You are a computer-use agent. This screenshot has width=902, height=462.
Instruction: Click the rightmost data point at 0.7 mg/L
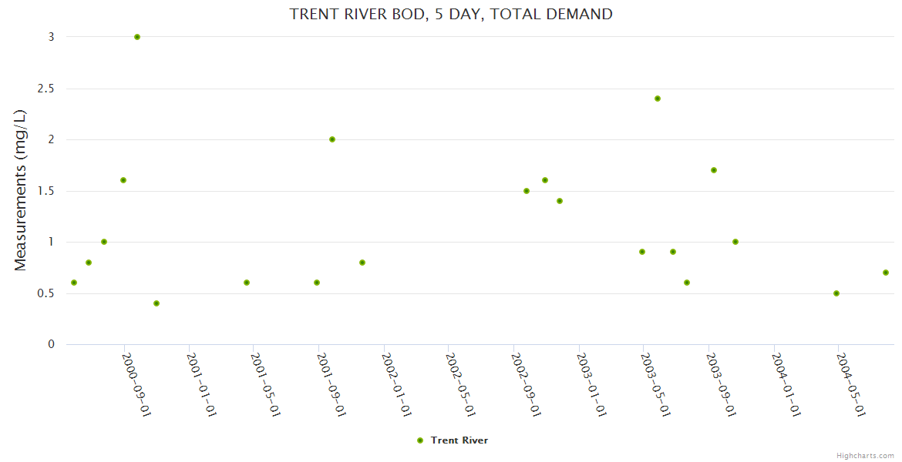coord(886,273)
